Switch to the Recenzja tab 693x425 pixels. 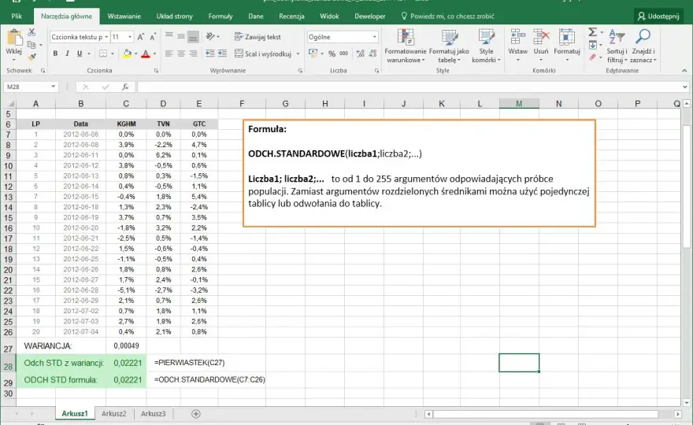[291, 16]
